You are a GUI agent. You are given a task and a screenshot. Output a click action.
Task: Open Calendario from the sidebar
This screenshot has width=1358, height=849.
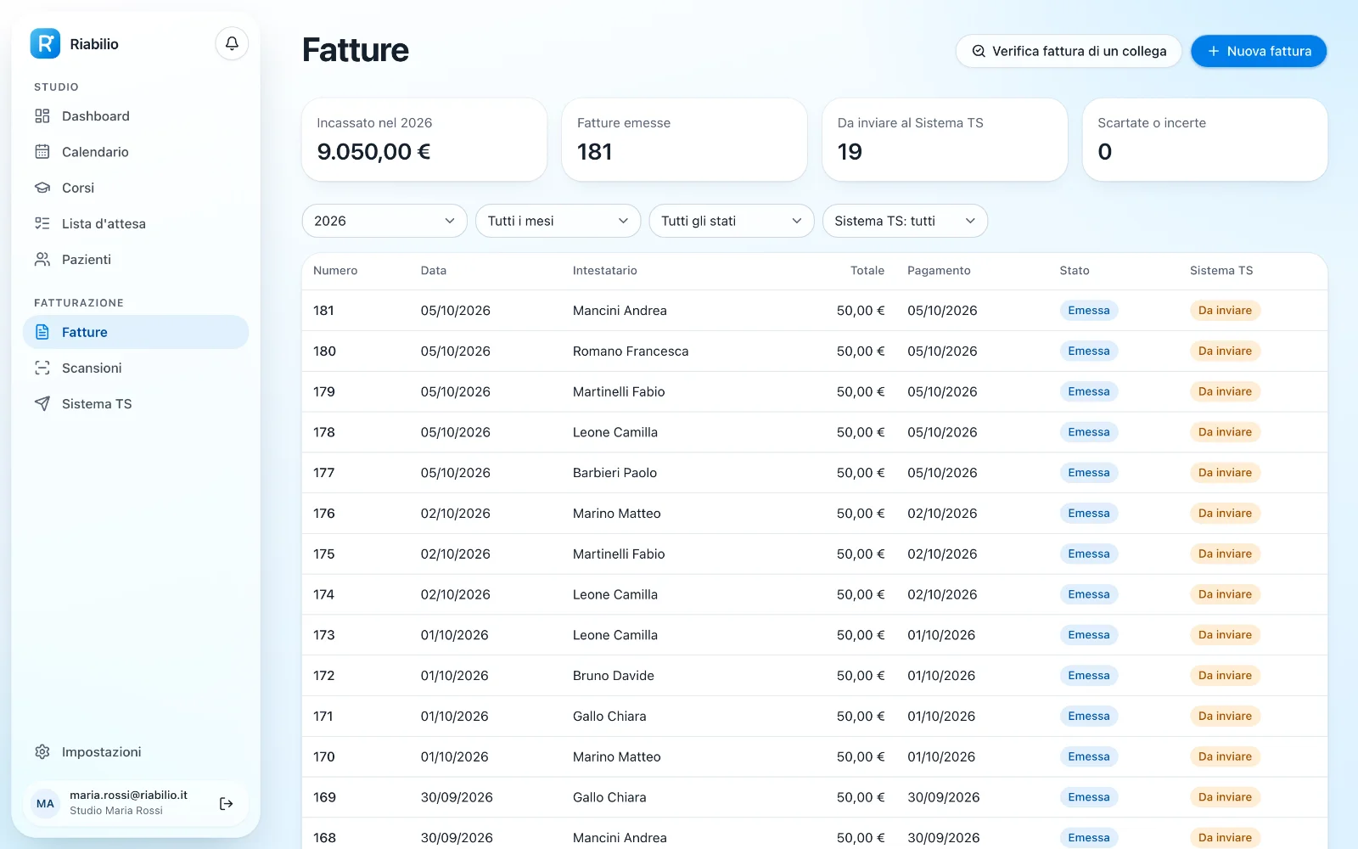(136, 152)
